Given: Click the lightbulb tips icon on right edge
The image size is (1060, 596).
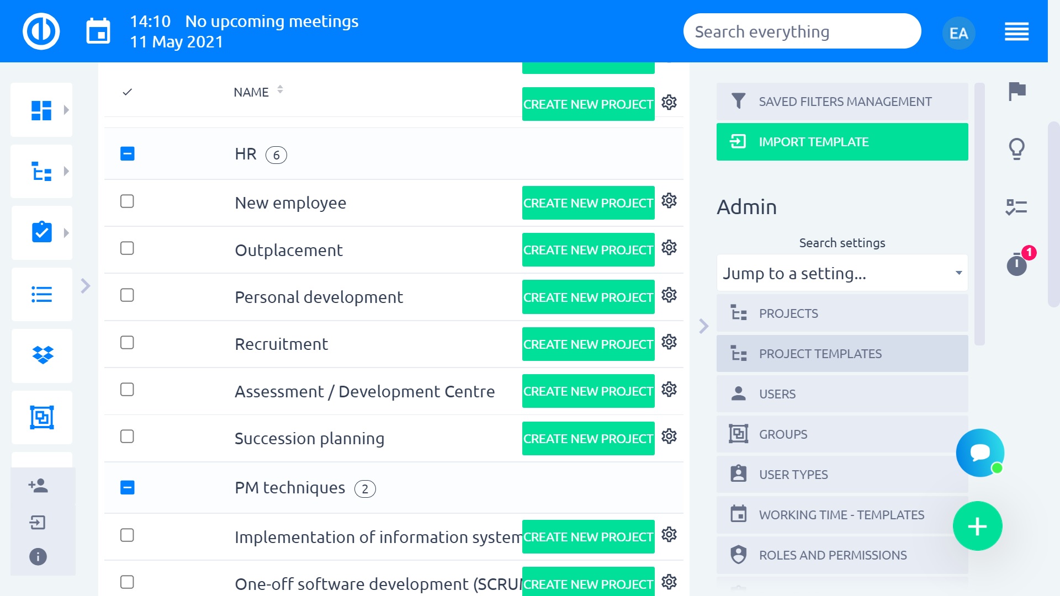Looking at the screenshot, I should [1016, 148].
